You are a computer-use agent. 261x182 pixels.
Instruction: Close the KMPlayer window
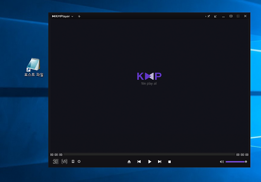tap(245, 16)
